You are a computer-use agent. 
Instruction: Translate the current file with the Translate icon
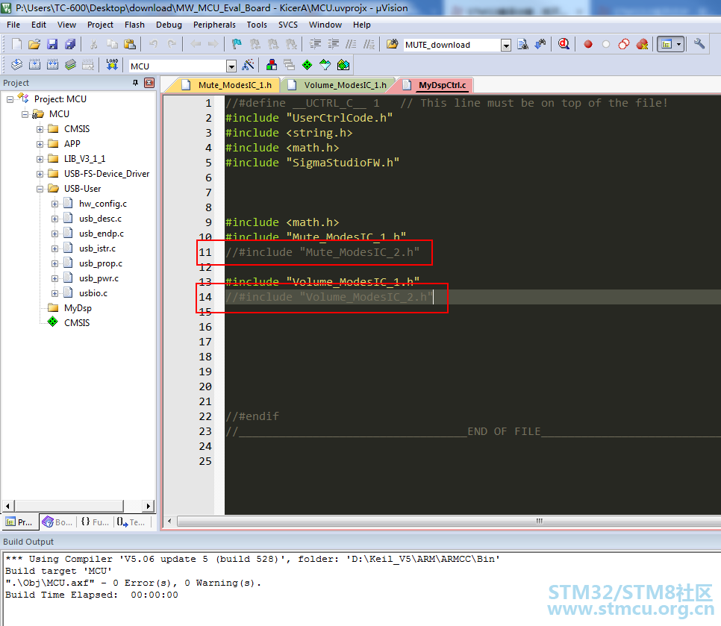[x=16, y=65]
